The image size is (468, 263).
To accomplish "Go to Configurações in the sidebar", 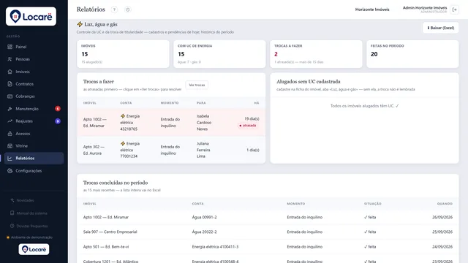I will (34, 170).
